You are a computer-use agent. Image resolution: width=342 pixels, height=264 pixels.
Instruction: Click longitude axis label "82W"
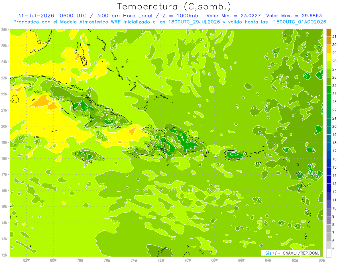(x=26, y=260)
